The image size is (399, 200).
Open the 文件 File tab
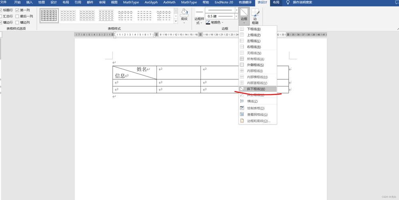[3, 2]
